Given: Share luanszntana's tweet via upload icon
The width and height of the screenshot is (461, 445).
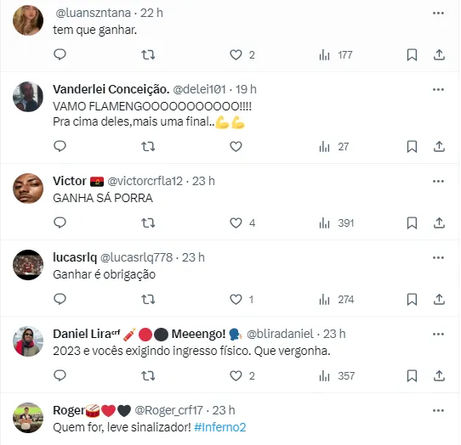Looking at the screenshot, I should coord(439,54).
